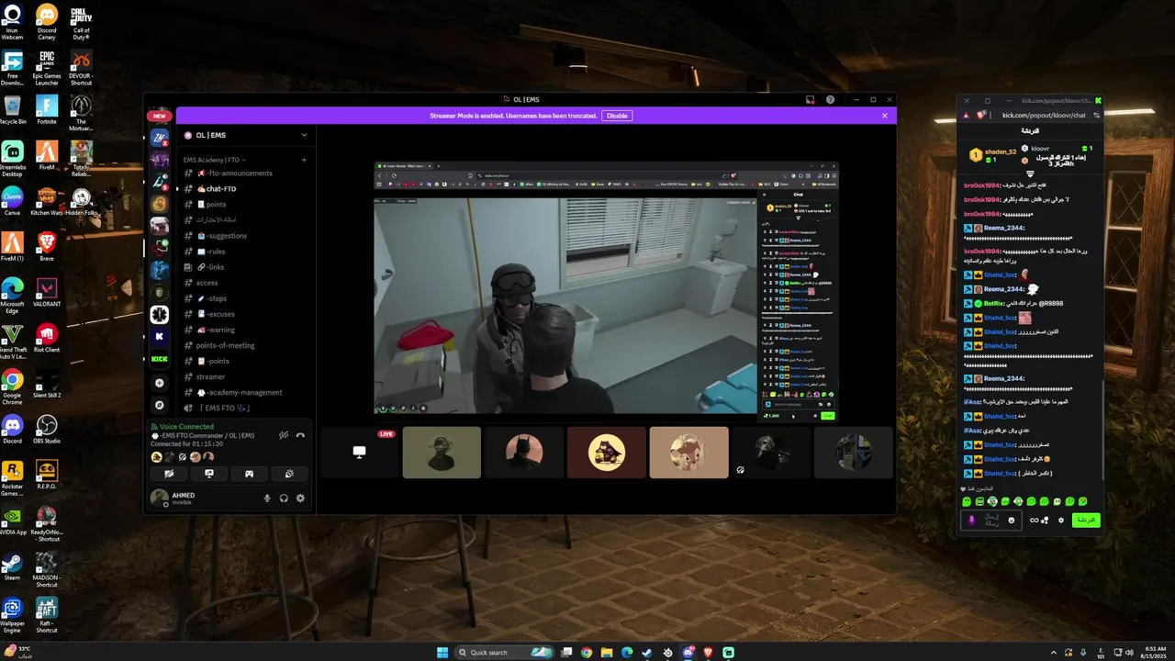Deafen with the headphones icon
The image size is (1175, 661).
[x=284, y=499]
